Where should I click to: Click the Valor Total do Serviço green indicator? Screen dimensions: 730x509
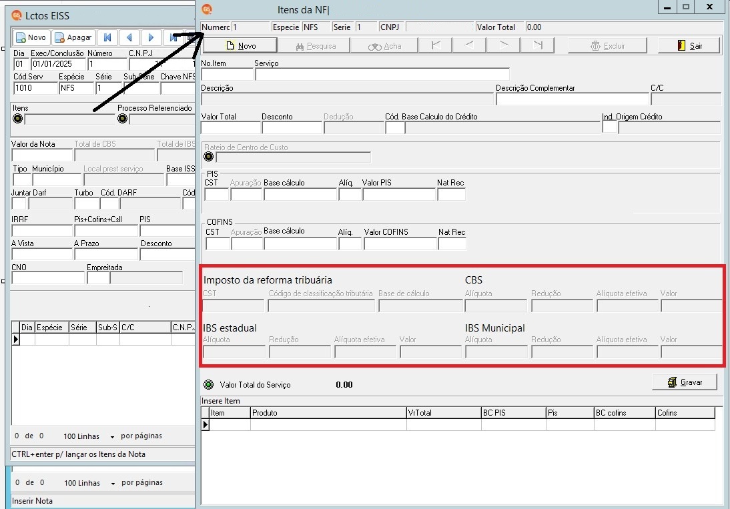pyautogui.click(x=209, y=384)
